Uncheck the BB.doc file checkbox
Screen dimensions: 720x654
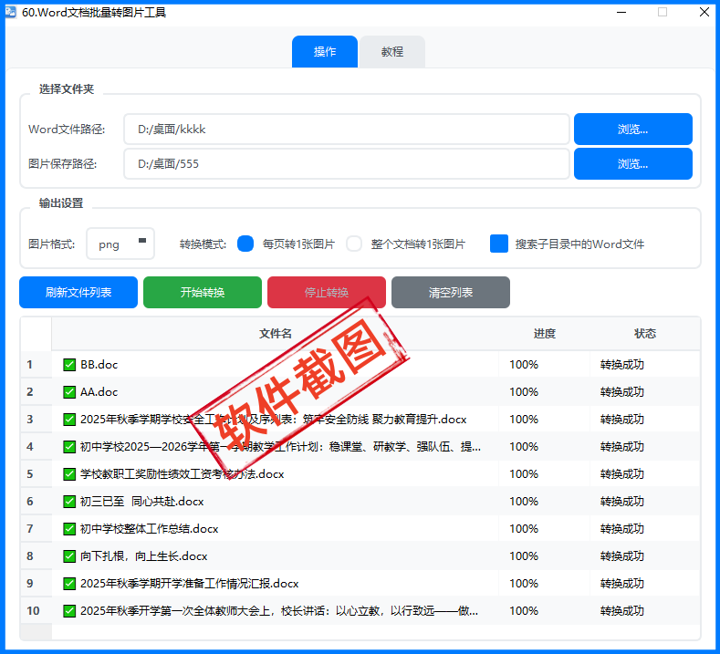click(69, 365)
